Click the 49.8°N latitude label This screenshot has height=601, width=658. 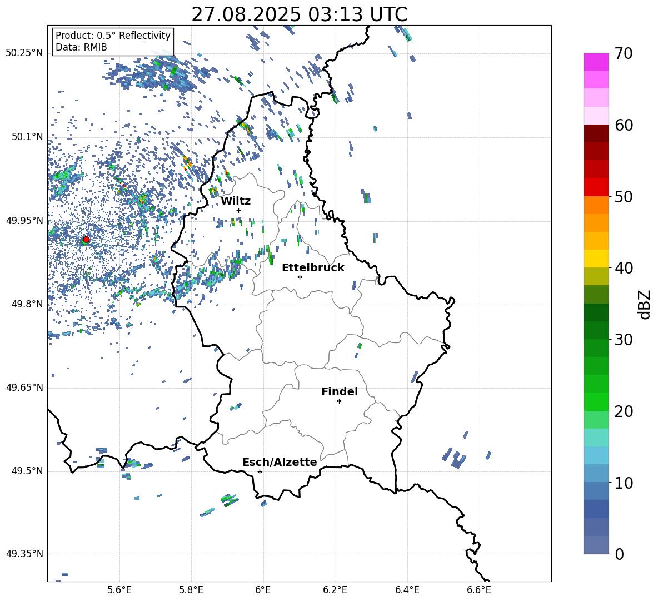pos(27,304)
